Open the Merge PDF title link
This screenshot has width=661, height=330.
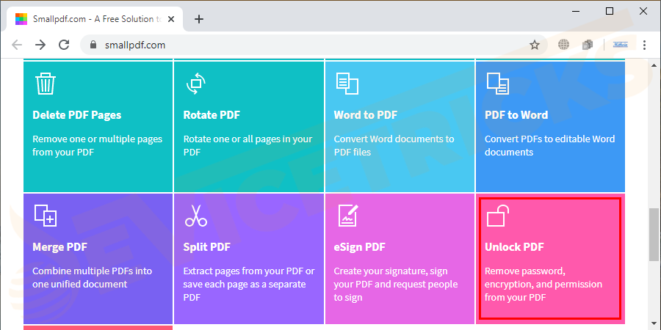62,247
